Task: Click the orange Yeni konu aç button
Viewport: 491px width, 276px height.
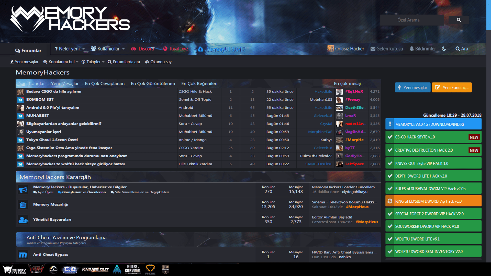Action: pyautogui.click(x=452, y=87)
